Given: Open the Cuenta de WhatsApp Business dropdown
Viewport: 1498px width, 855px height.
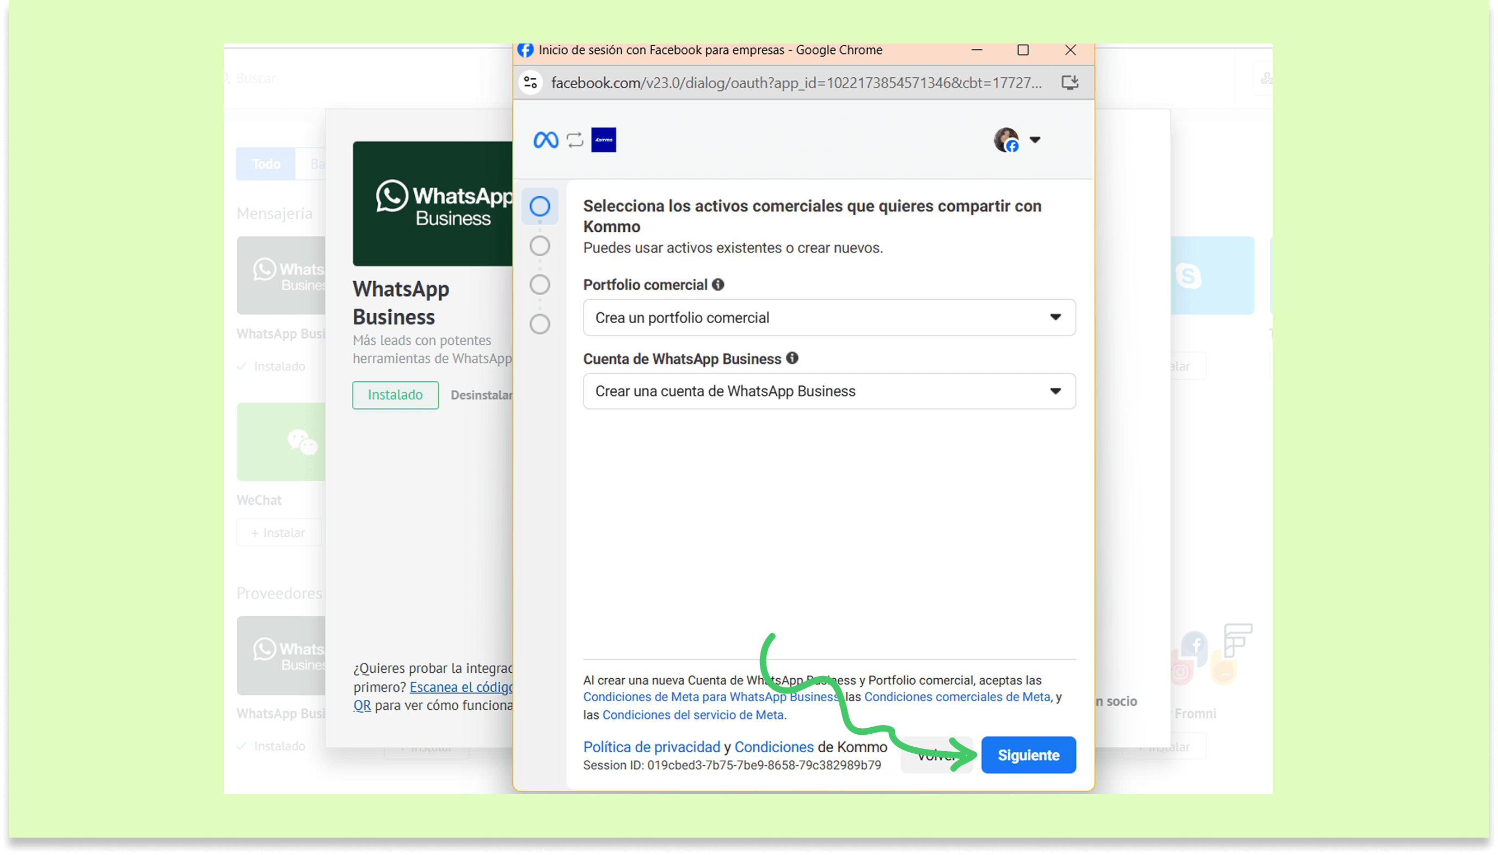Looking at the screenshot, I should coord(828,391).
